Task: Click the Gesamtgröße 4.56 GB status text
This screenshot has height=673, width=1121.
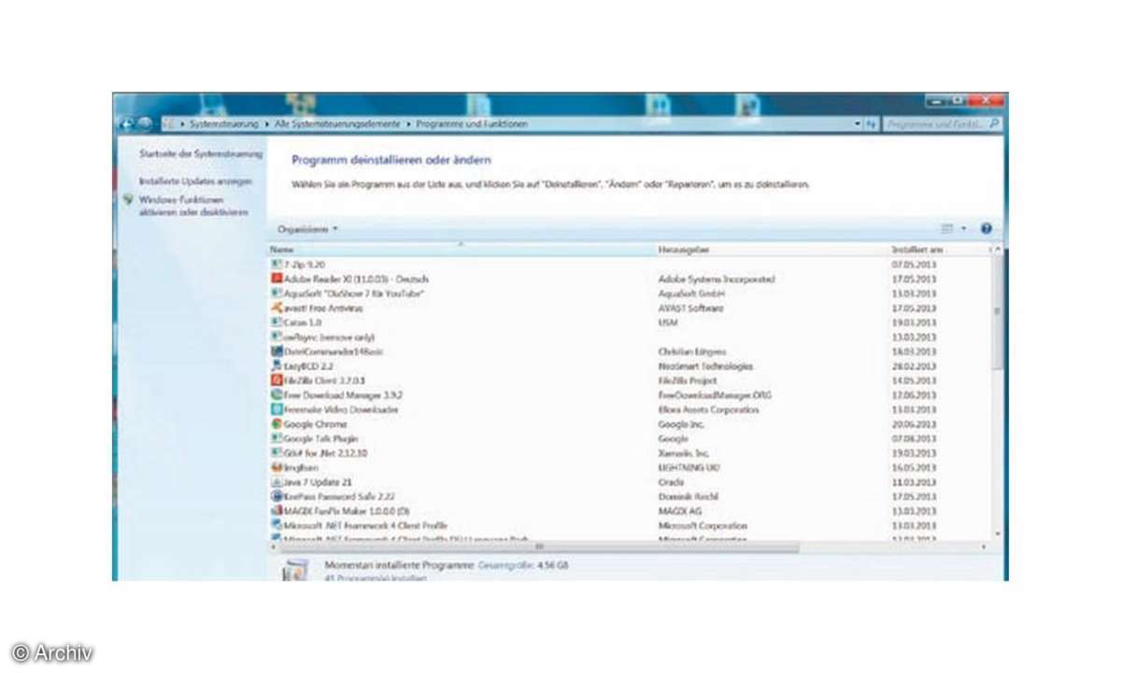Action: (523, 566)
